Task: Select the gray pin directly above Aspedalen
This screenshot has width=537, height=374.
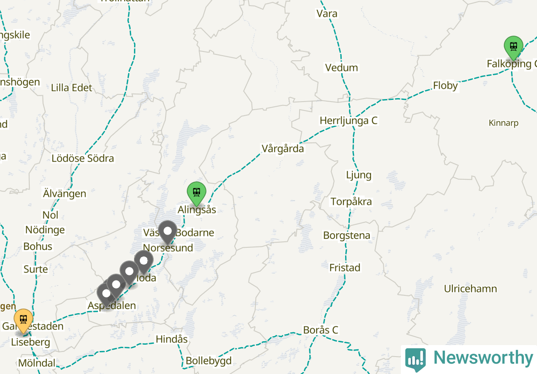Action: [116, 285]
